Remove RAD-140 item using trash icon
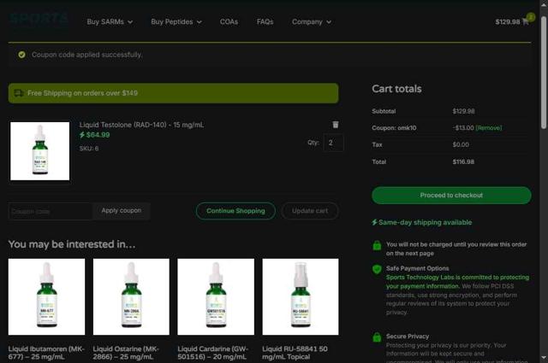Screen dimensions: 548x363 pos(336,125)
